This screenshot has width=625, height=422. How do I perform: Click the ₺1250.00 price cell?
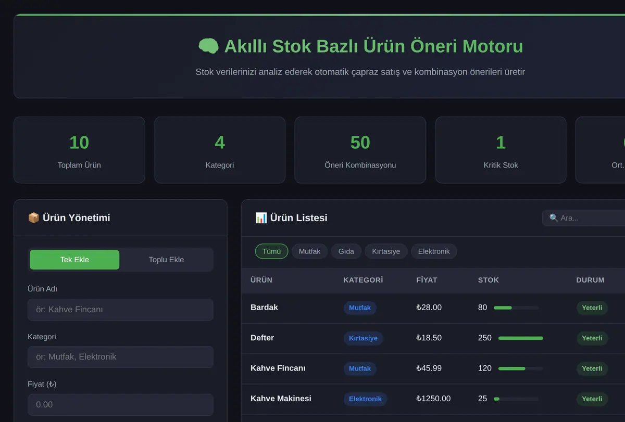(x=434, y=399)
